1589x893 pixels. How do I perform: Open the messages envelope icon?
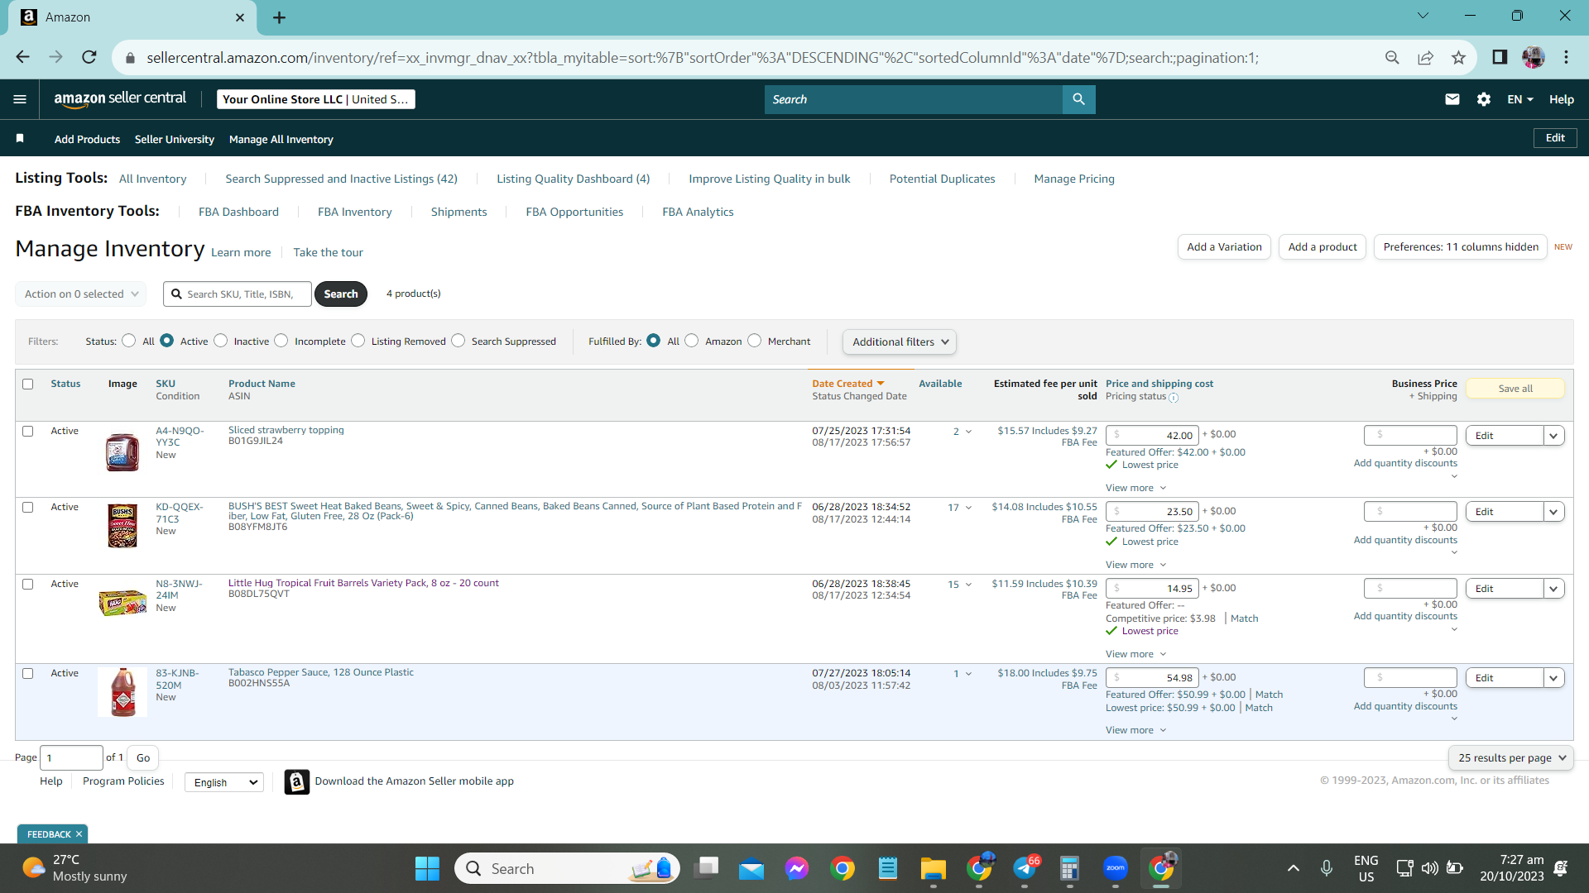coord(1452,99)
